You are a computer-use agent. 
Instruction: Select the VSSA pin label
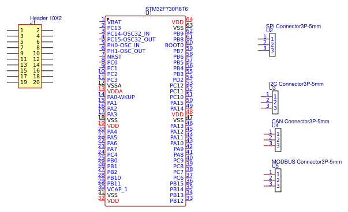(x=114, y=85)
